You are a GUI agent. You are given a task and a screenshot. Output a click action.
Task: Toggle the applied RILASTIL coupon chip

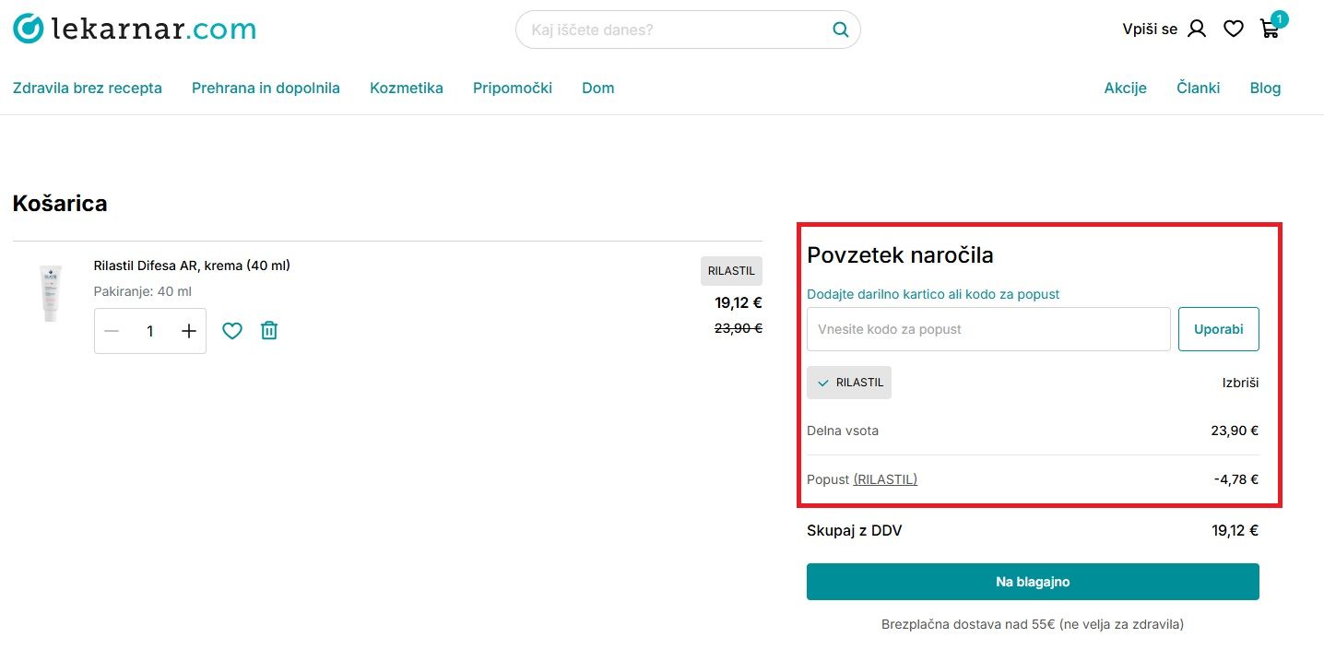tap(849, 383)
